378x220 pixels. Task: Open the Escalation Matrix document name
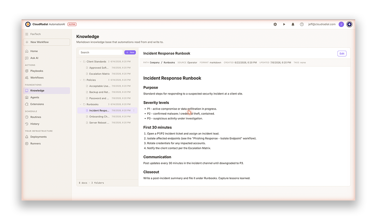tap(100, 74)
